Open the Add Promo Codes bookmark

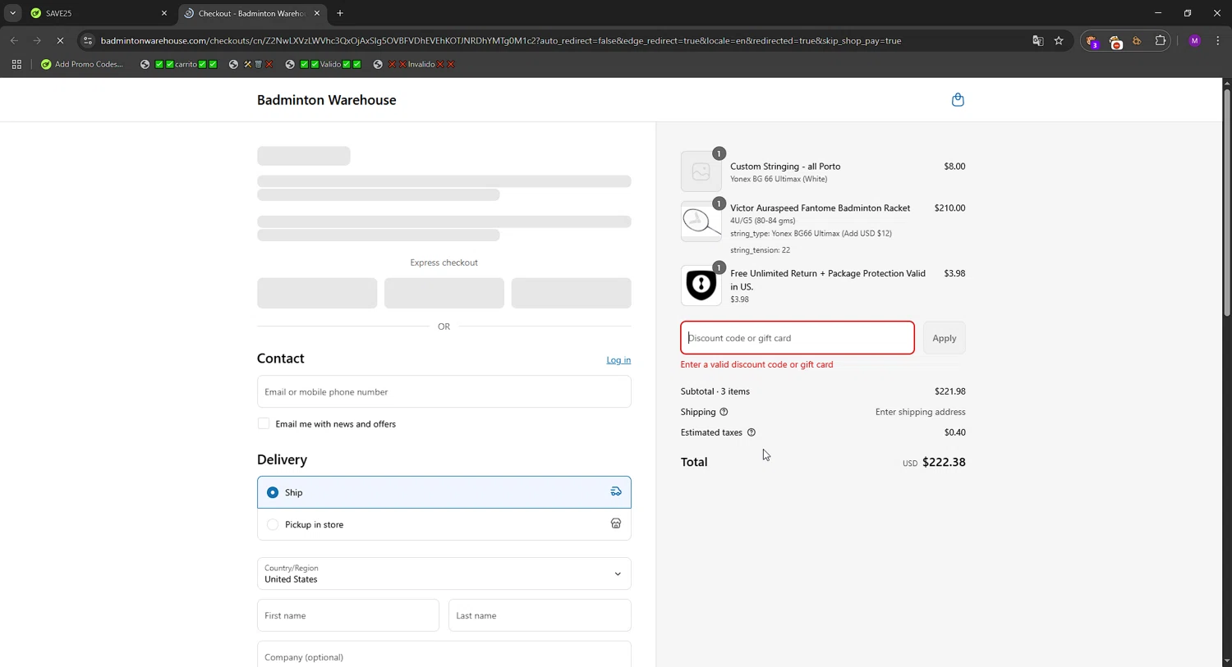[x=82, y=64]
